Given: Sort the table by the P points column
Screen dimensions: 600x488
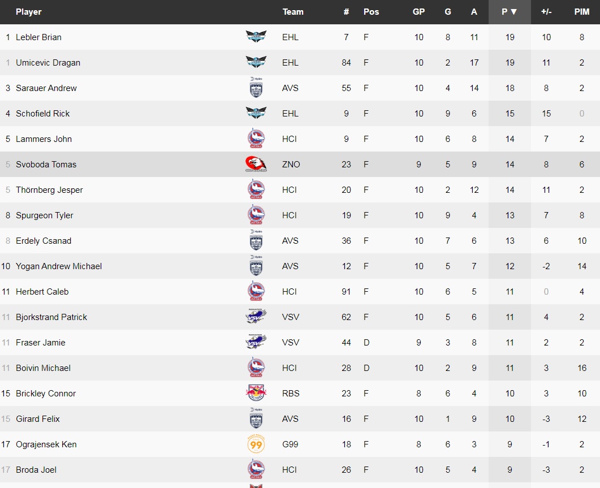Looking at the screenshot, I should click(x=510, y=12).
